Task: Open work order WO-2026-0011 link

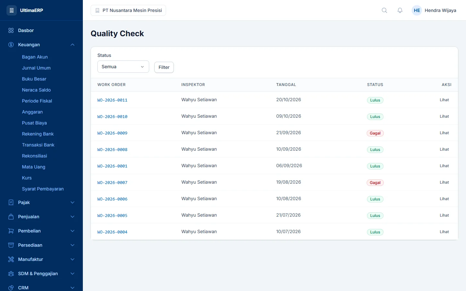Action: [112, 100]
